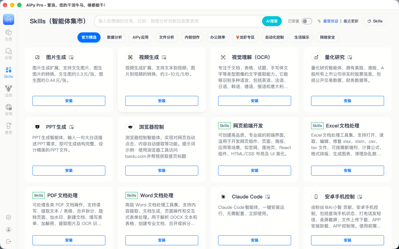Open the 悬赏 sidebar icon
399x249 pixels.
click(8, 128)
